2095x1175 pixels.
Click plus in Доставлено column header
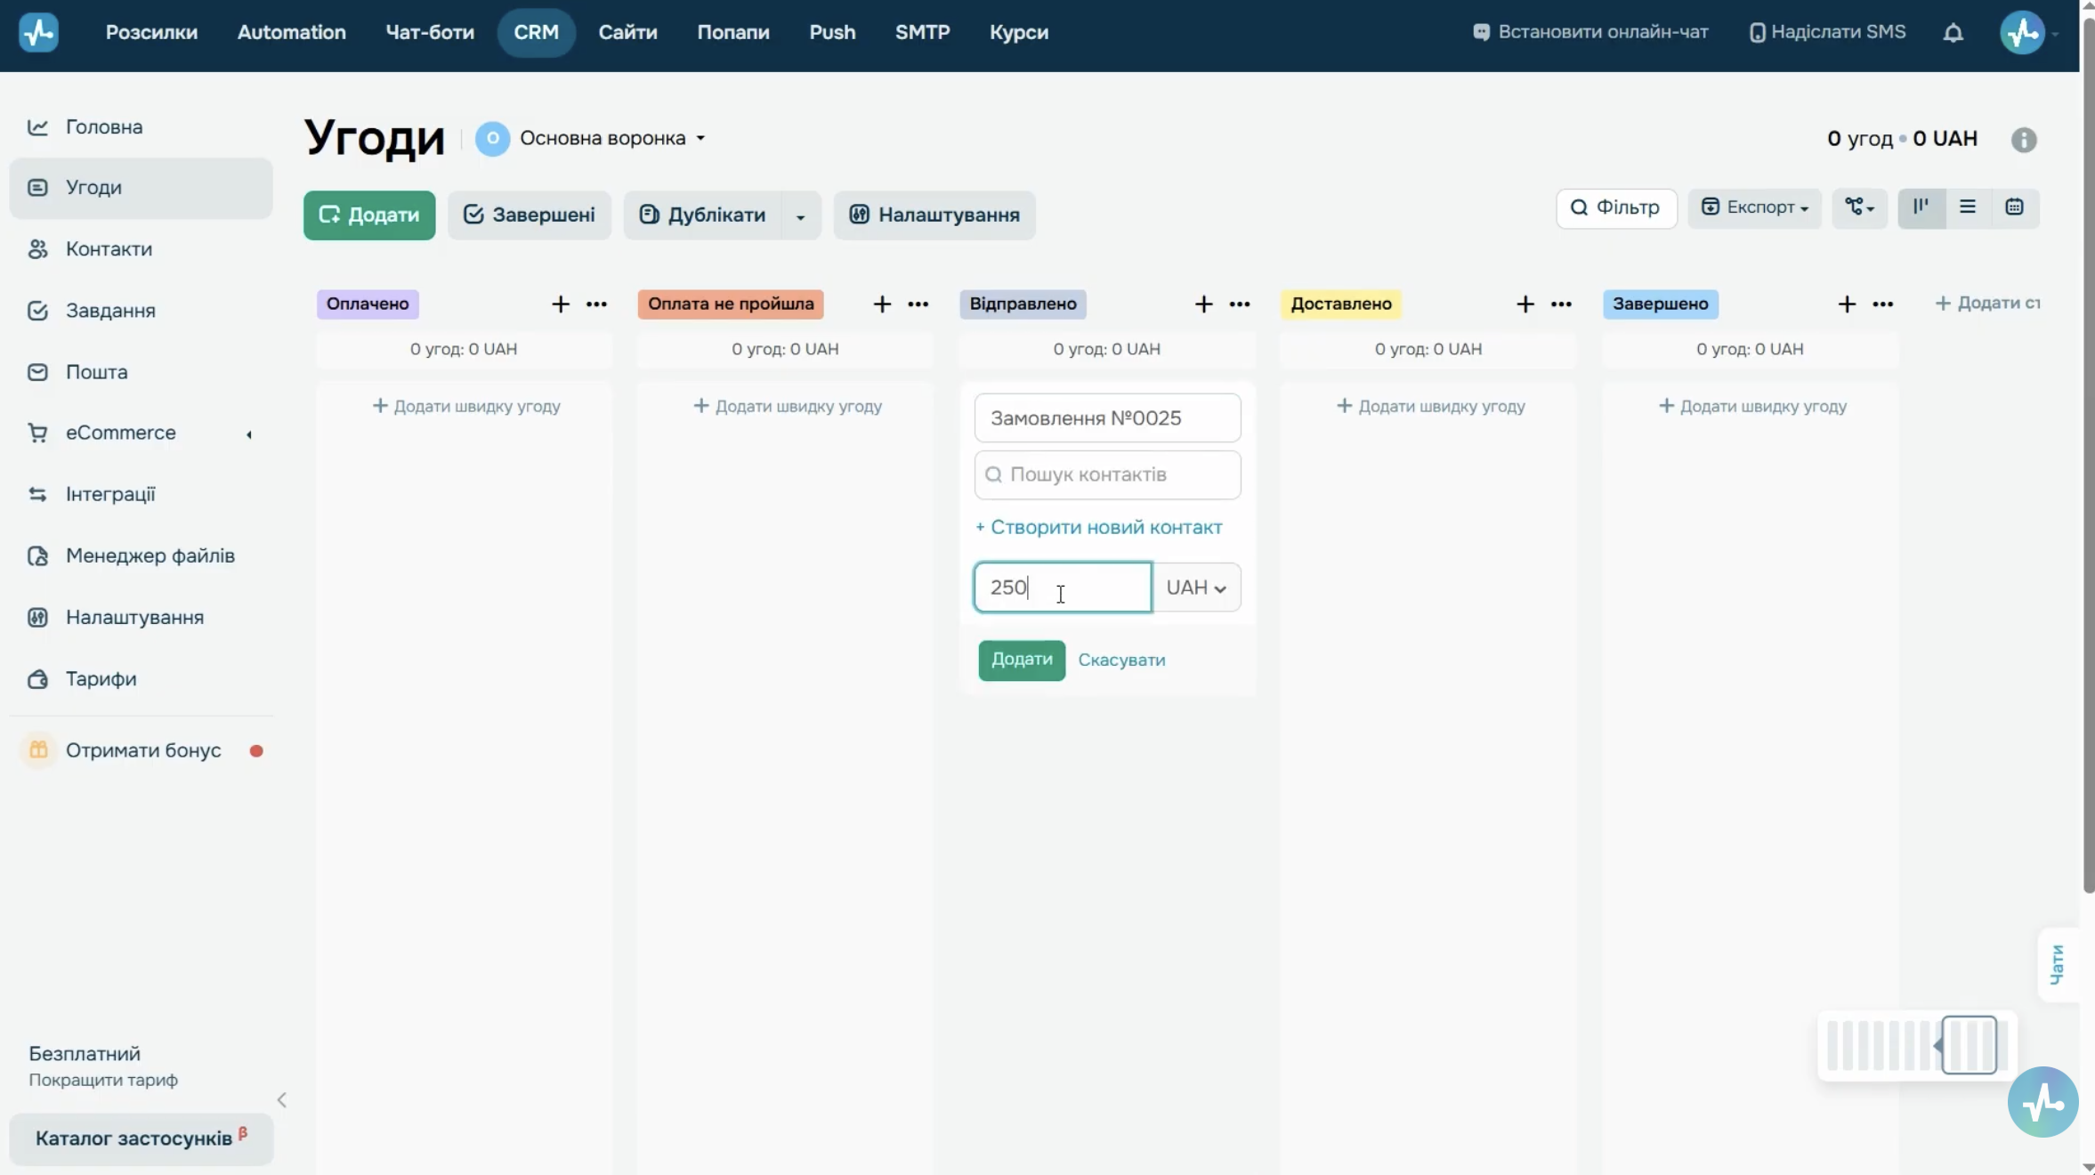click(1525, 304)
